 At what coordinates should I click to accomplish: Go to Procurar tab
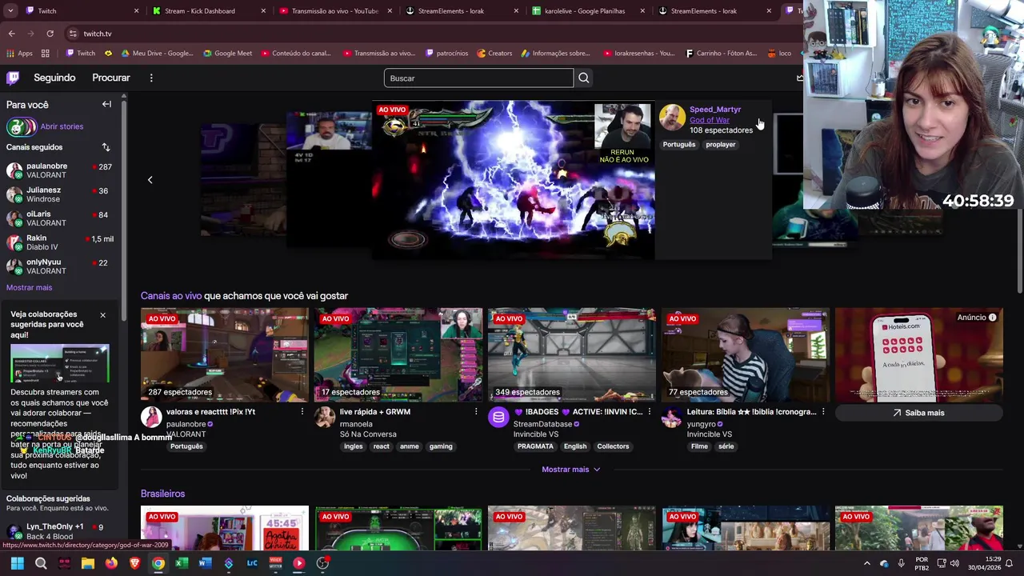click(111, 78)
